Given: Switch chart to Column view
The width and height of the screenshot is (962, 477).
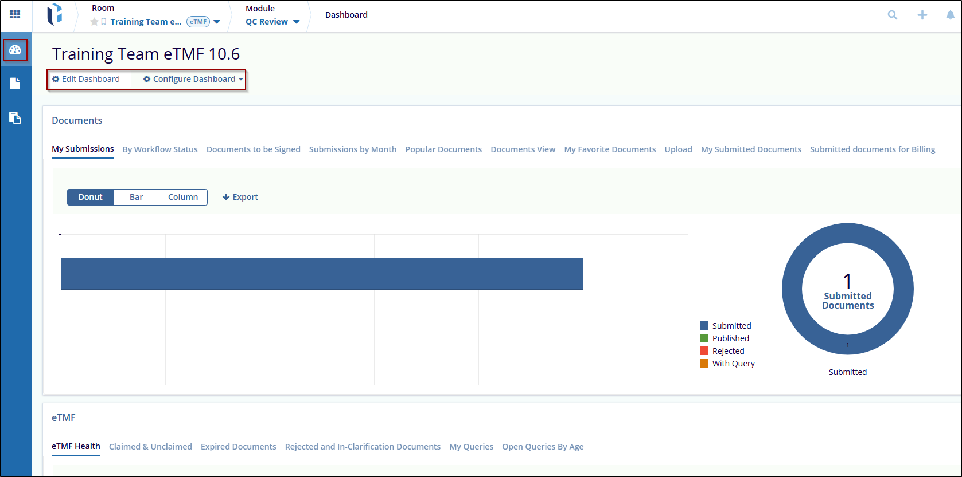Looking at the screenshot, I should pos(183,197).
